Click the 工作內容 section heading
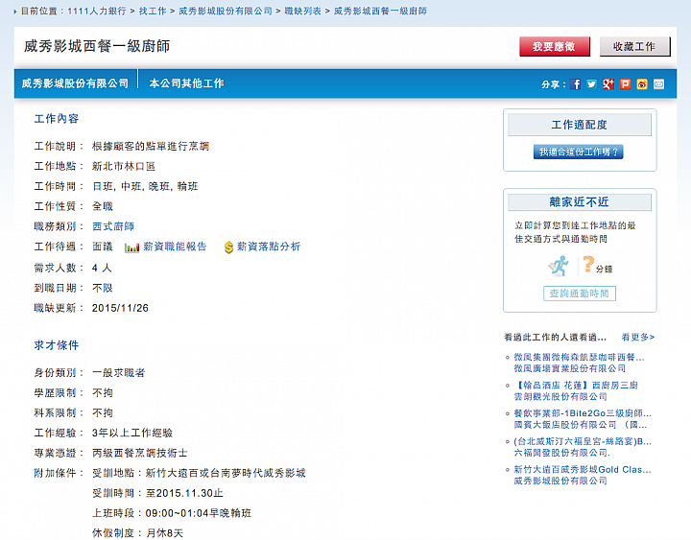Screen dimensions: 691x540 57,119
